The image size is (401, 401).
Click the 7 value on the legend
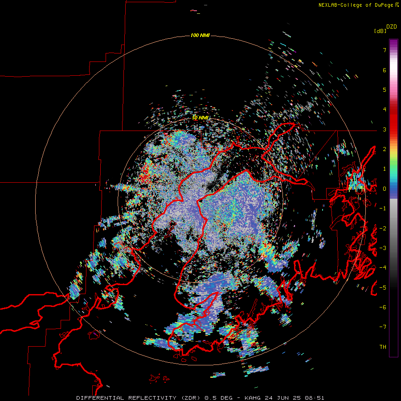(385, 50)
